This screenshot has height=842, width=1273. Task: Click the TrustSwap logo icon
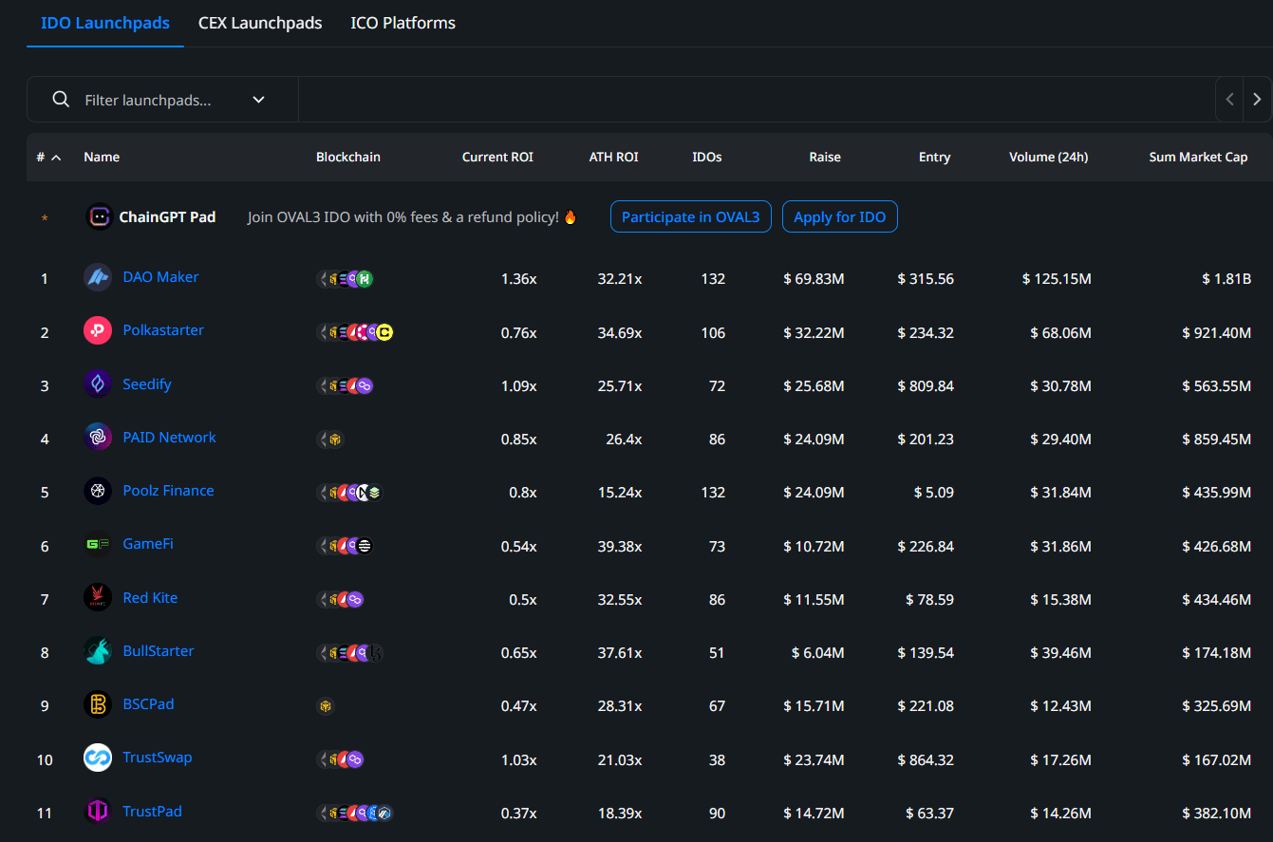(98, 758)
